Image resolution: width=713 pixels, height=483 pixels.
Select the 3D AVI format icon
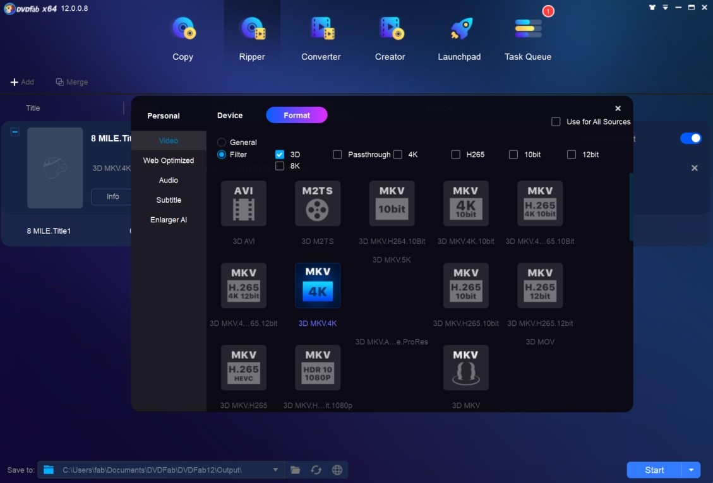click(244, 203)
